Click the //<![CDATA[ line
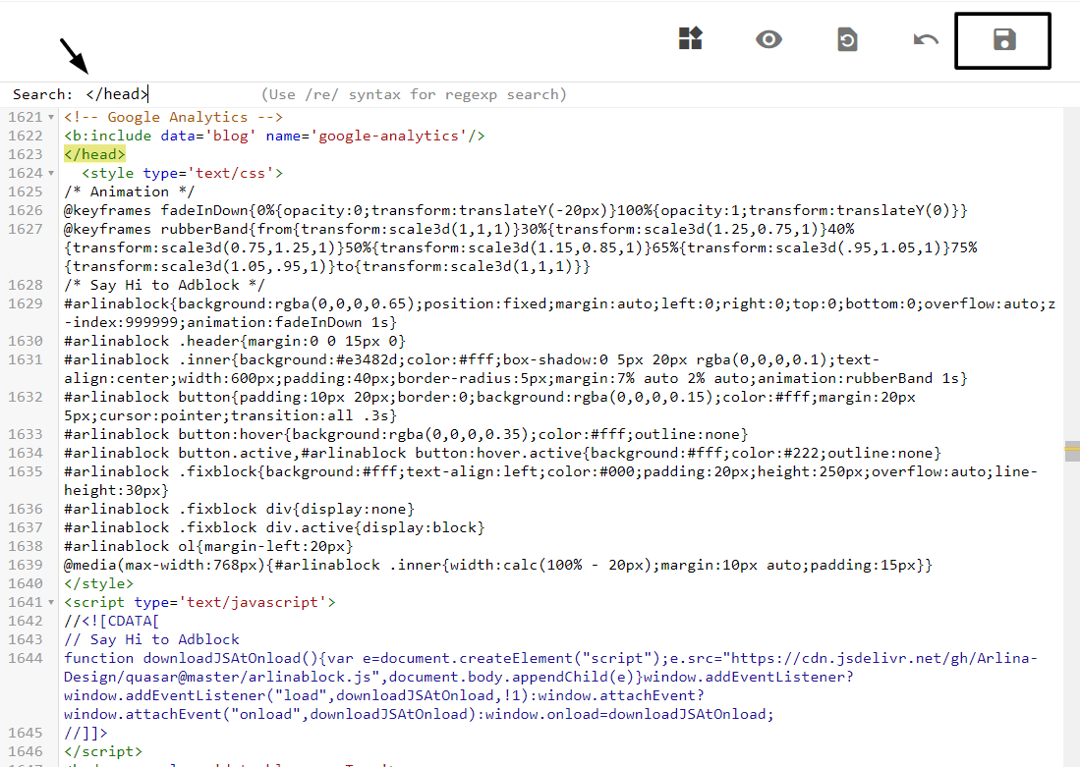This screenshot has height=767, width=1080. point(112,621)
